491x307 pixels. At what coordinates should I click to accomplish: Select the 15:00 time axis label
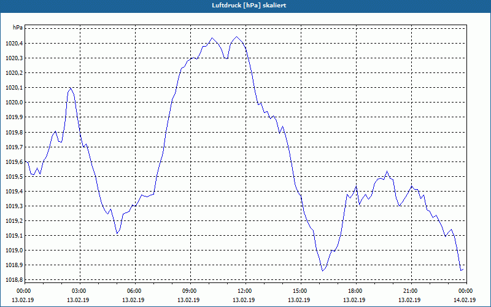pos(300,291)
